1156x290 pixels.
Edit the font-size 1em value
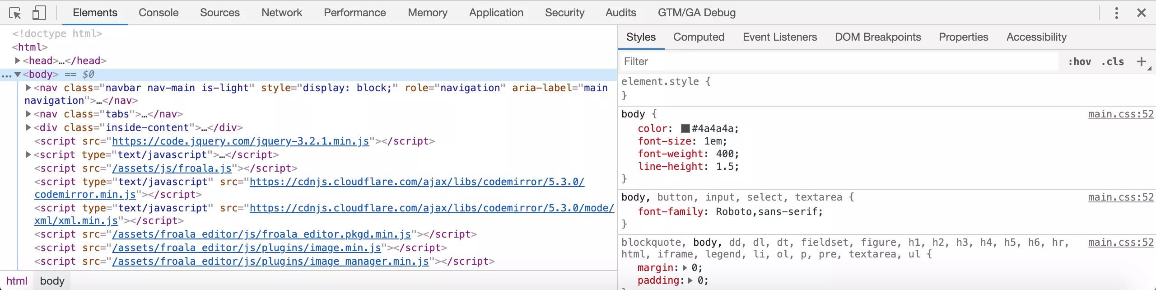click(712, 141)
